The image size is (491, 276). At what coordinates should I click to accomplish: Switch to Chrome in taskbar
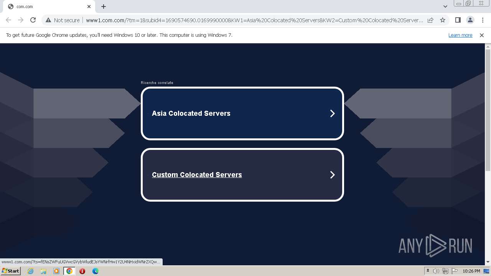point(69,271)
